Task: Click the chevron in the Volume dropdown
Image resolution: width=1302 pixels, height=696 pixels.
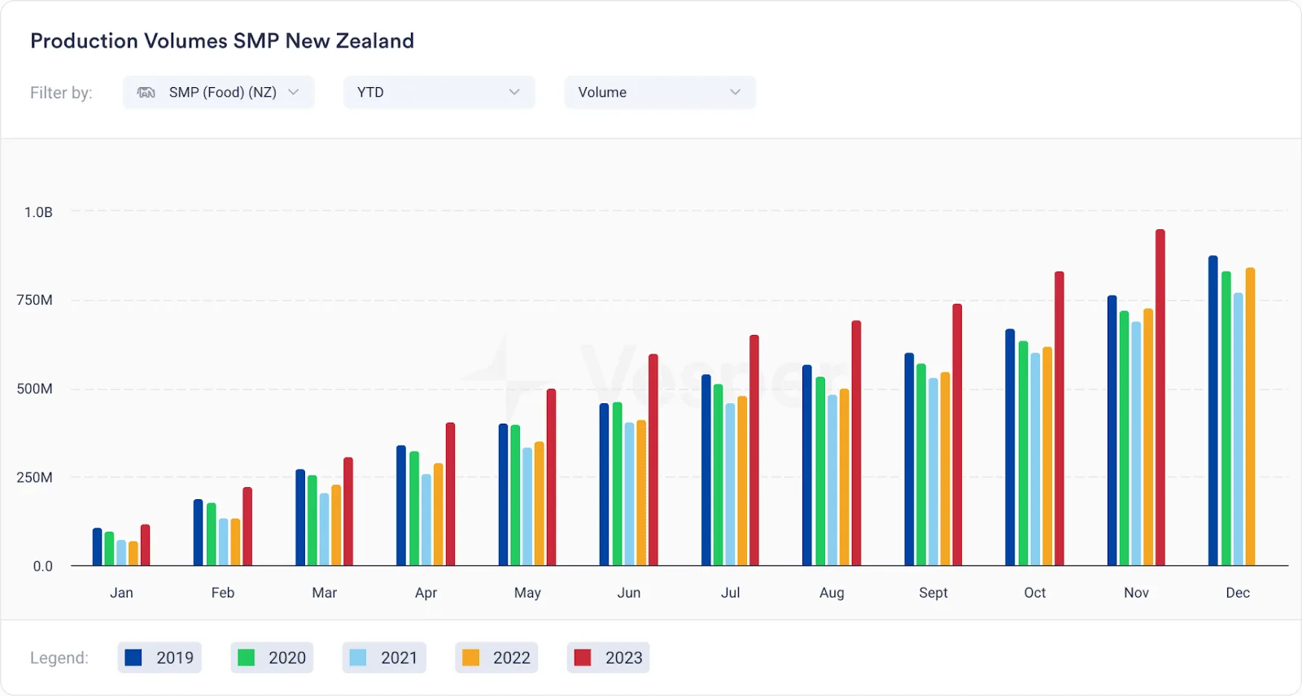Action: tap(736, 92)
